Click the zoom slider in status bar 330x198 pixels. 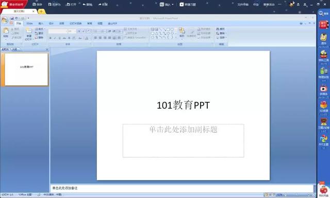click(298, 195)
